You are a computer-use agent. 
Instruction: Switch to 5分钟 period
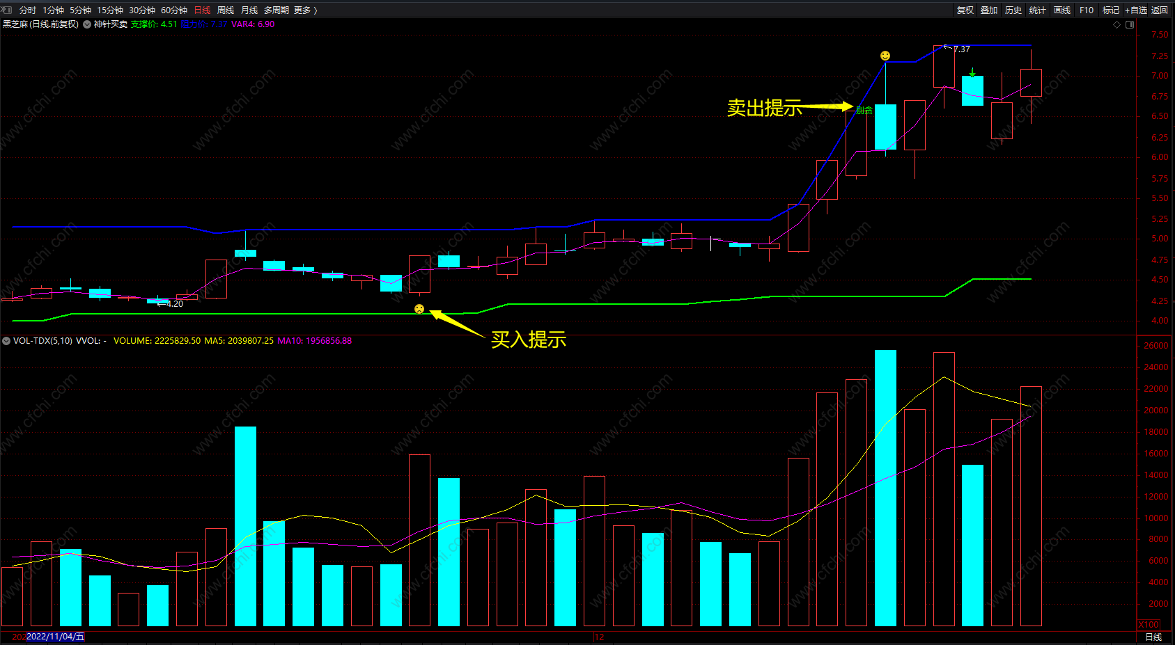point(80,10)
